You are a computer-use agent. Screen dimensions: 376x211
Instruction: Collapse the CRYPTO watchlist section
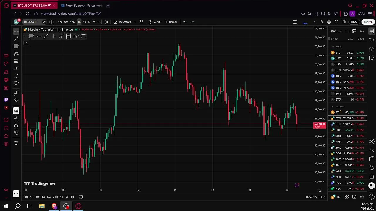(x=333, y=106)
